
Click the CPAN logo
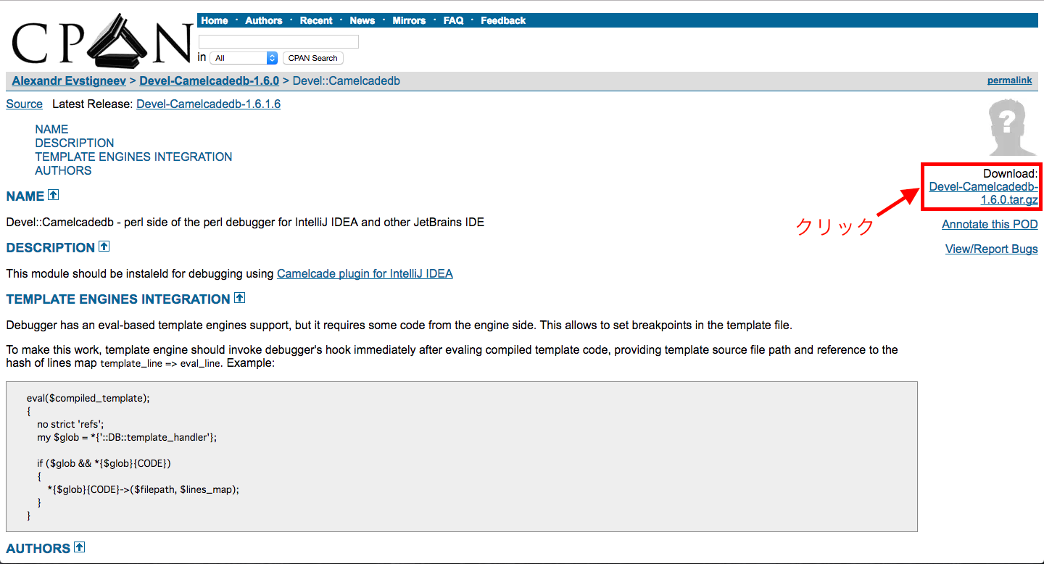click(102, 42)
